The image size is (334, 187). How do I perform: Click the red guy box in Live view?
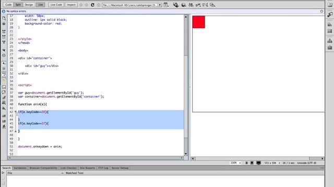(198, 22)
